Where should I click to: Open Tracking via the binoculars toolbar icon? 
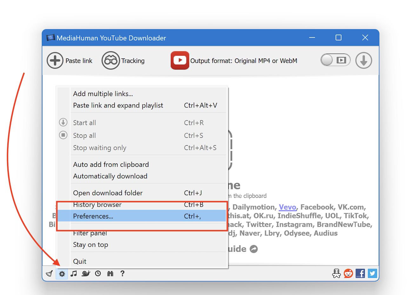tap(111, 61)
